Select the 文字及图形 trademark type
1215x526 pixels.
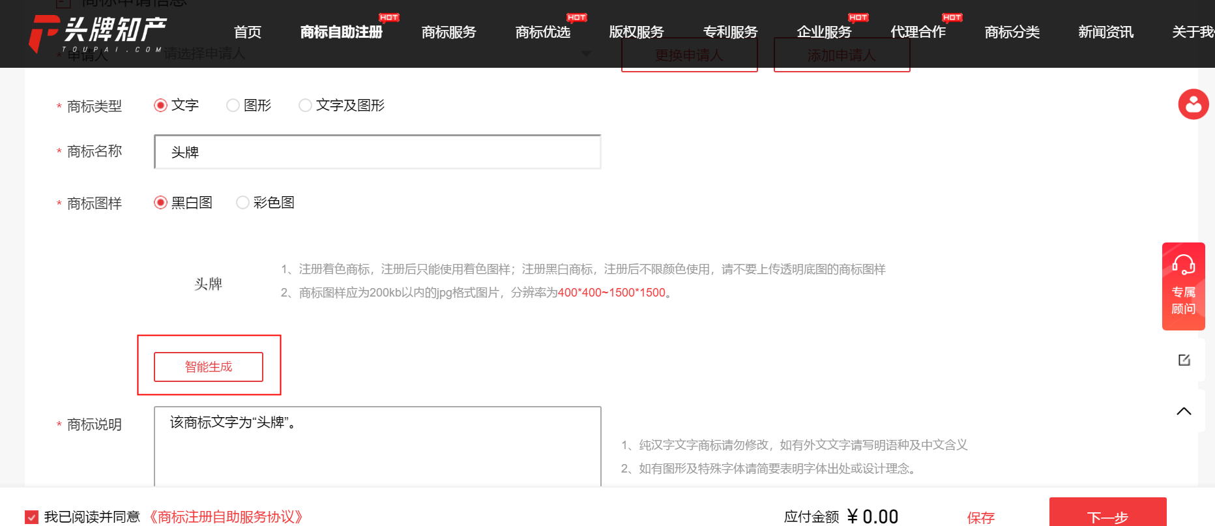click(305, 105)
